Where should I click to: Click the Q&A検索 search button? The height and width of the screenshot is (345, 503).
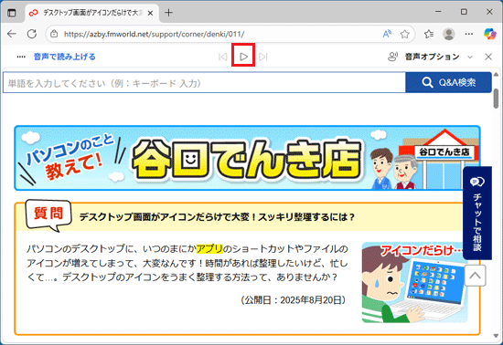click(x=448, y=82)
